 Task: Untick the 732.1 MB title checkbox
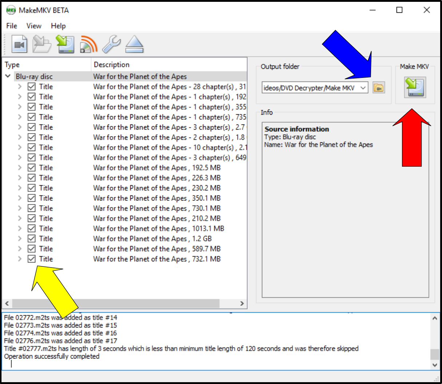32,259
